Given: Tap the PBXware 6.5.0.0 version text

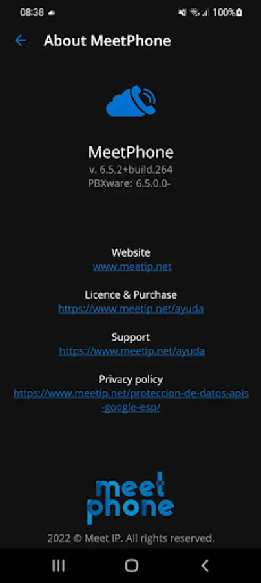Looking at the screenshot, I should point(129,183).
